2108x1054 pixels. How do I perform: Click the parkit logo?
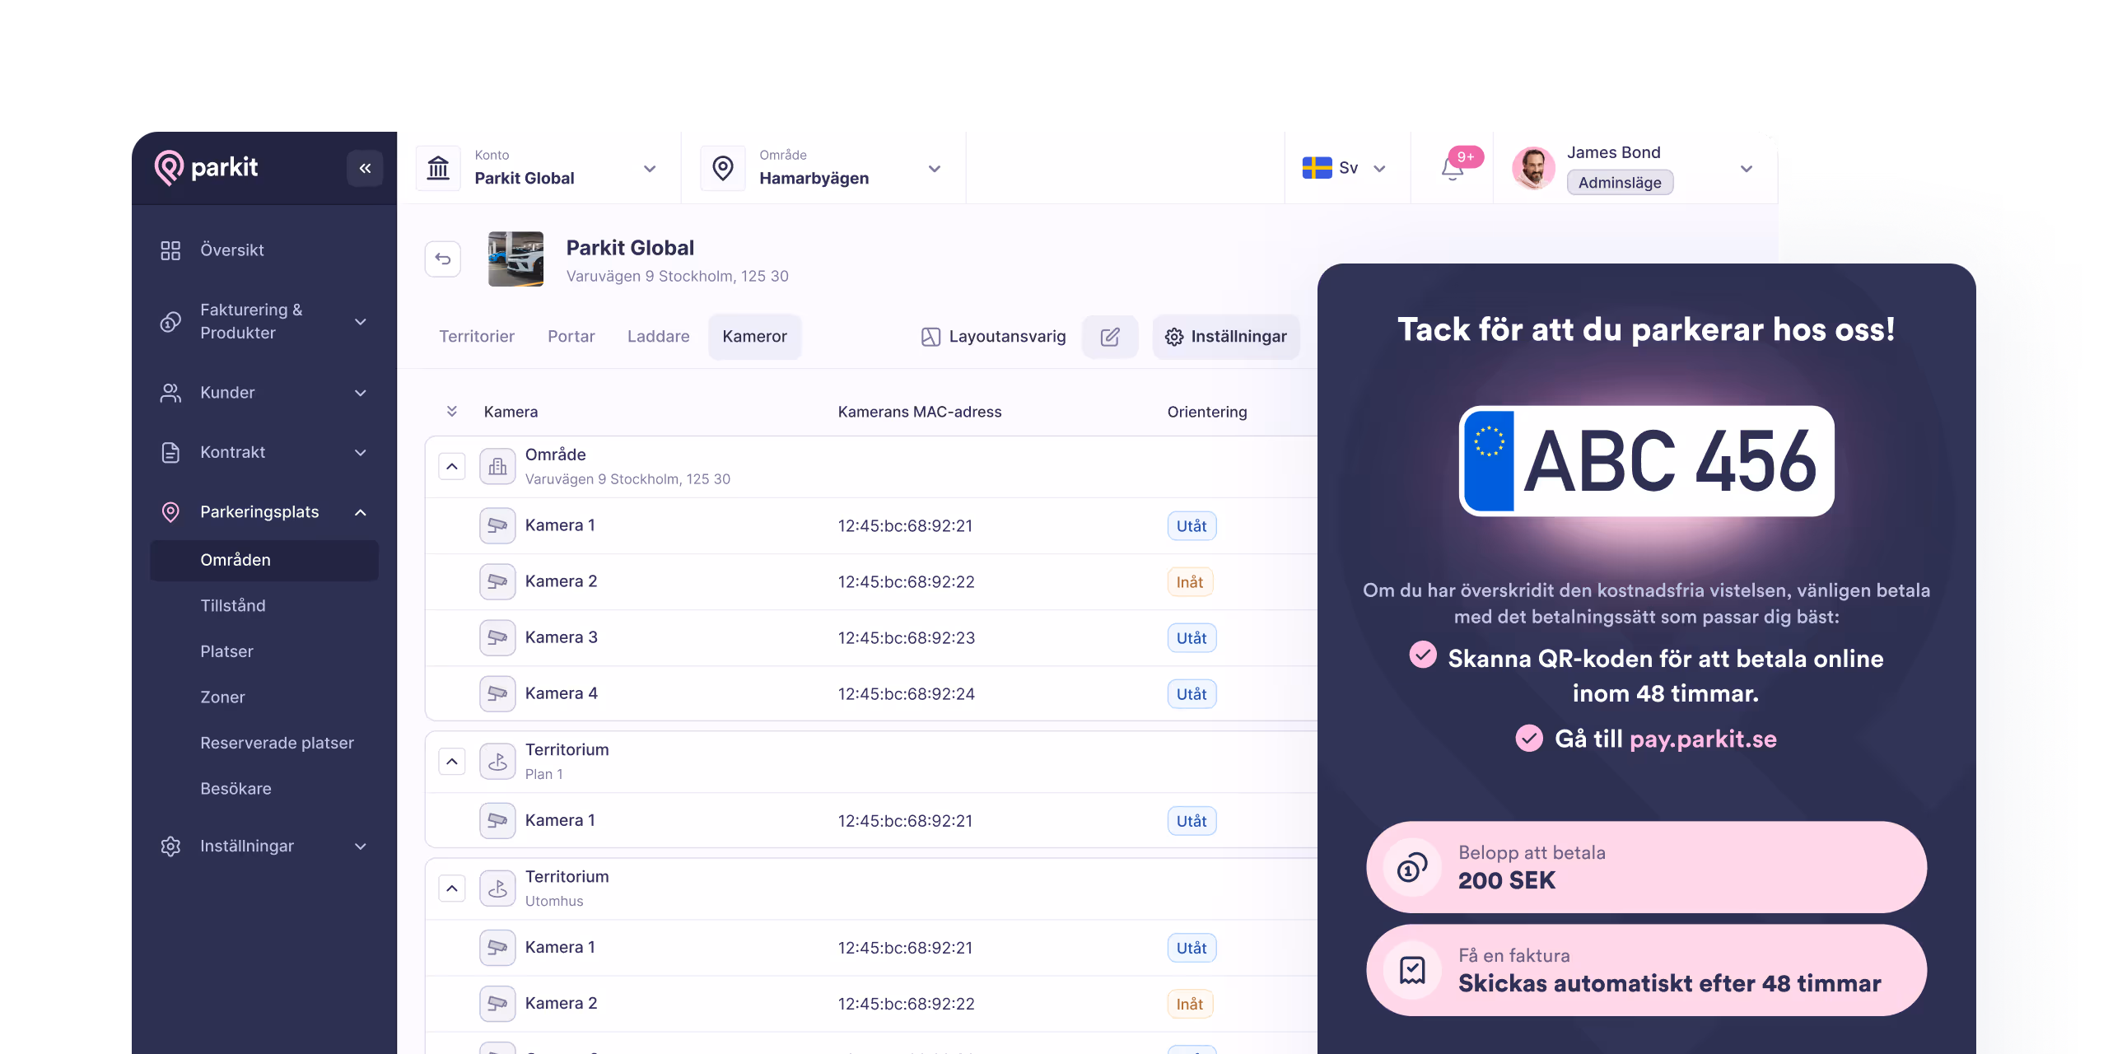[207, 167]
